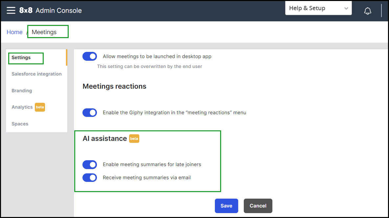Image resolution: width=389 pixels, height=218 pixels.
Task: Click the 8x8 logo
Action: coord(26,11)
